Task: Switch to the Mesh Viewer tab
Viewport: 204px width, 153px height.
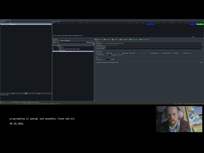Action: coord(115,40)
